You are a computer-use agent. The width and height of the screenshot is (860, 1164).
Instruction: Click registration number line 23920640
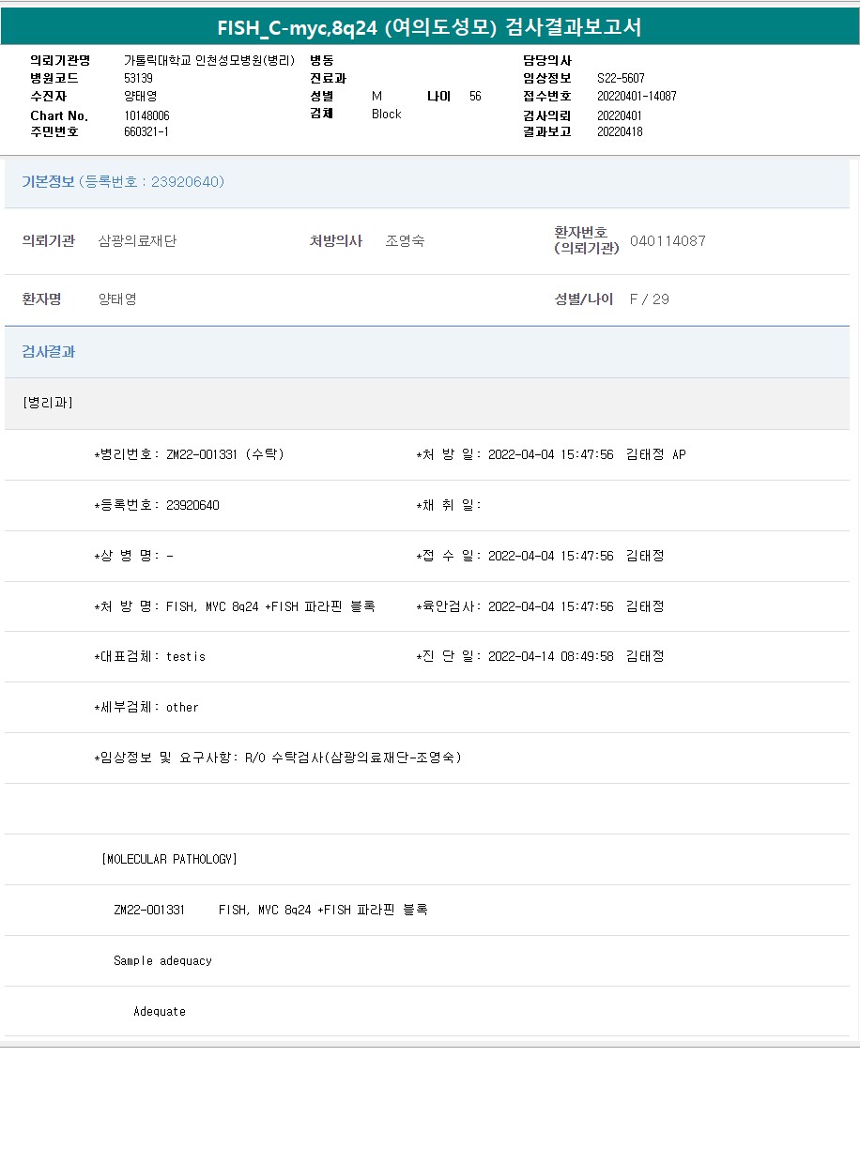click(x=157, y=505)
